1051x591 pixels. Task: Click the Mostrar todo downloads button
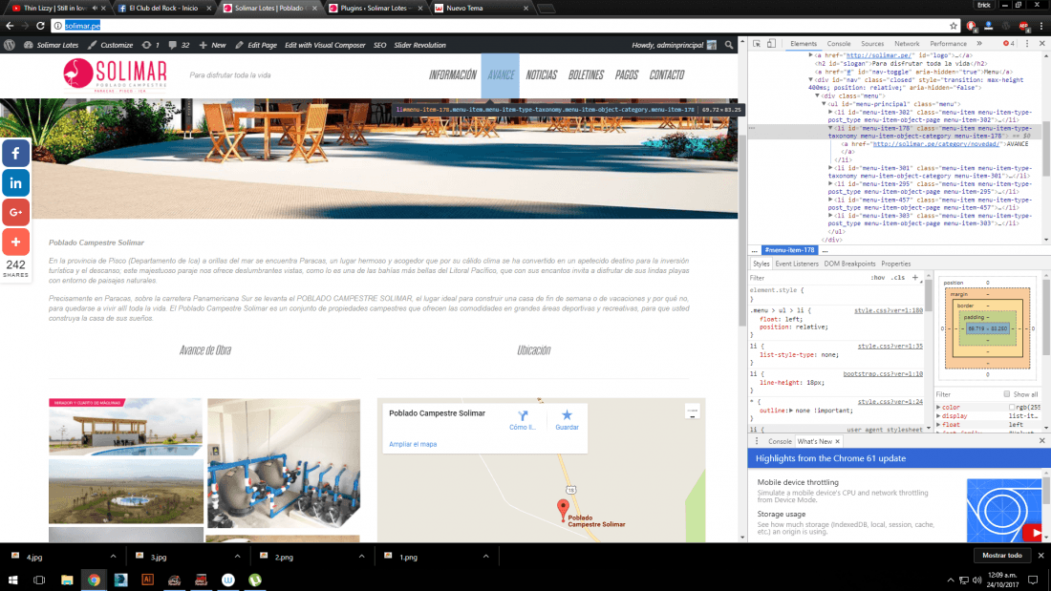(1002, 556)
